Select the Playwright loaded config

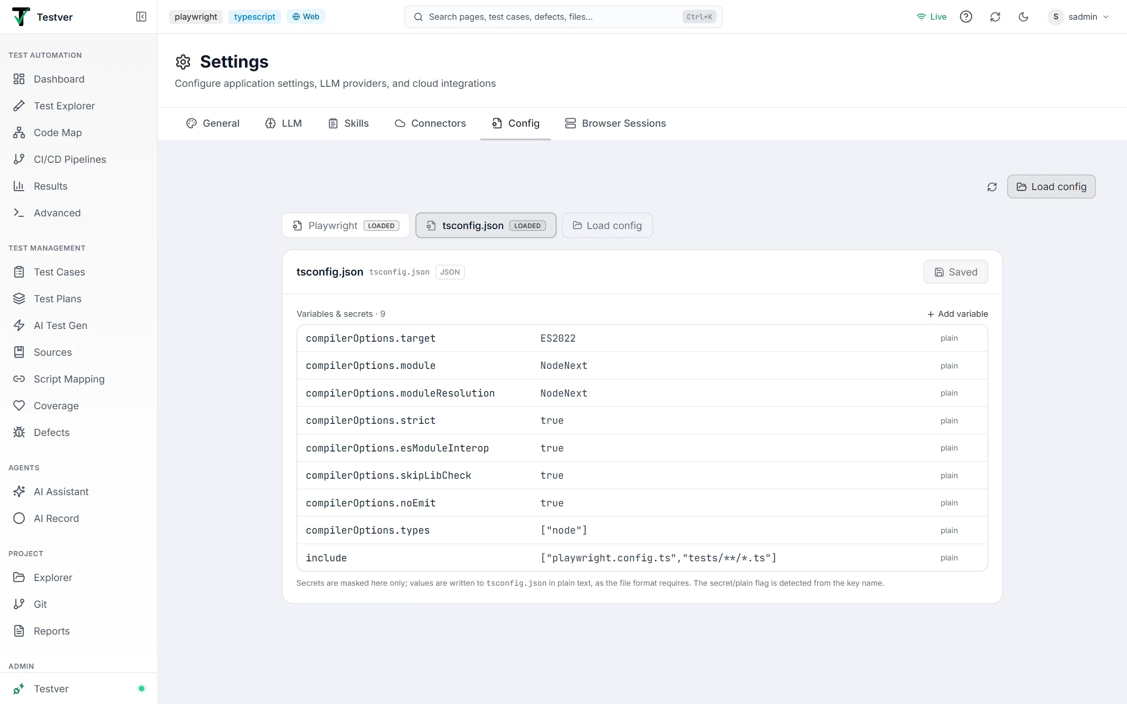(346, 225)
